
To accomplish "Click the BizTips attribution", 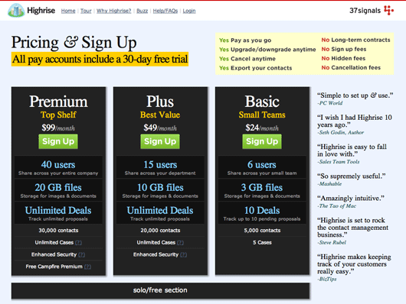I will (x=327, y=280).
